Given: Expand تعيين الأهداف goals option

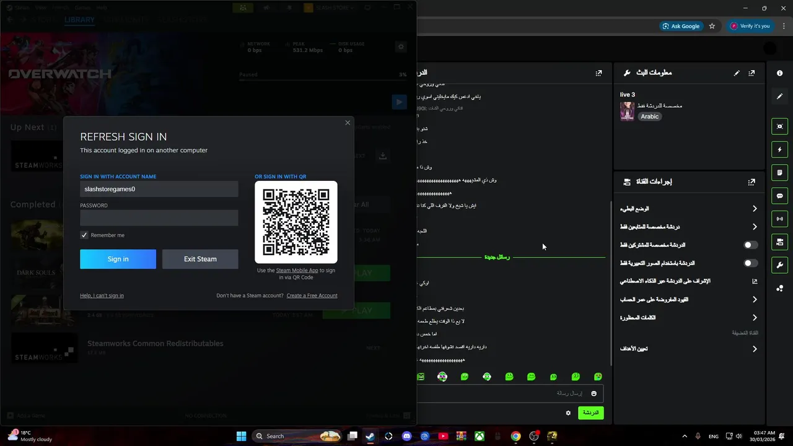Looking at the screenshot, I should pos(689,349).
